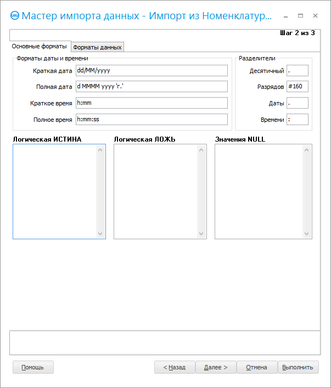Image resolution: width=331 pixels, height=388 pixels.
Task: Minimize the import wizard window
Action: (285, 16)
